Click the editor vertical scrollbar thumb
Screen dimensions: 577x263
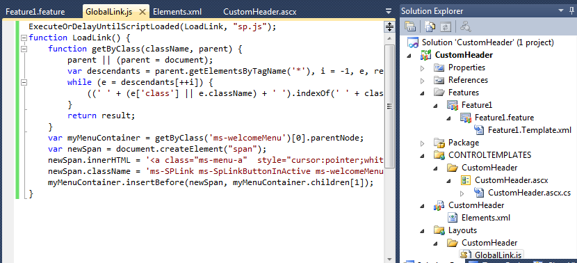389,106
